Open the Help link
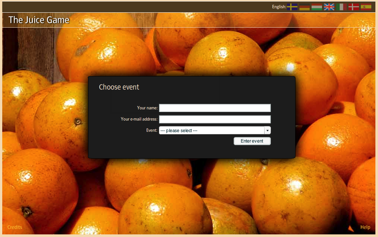 [x=365, y=227]
